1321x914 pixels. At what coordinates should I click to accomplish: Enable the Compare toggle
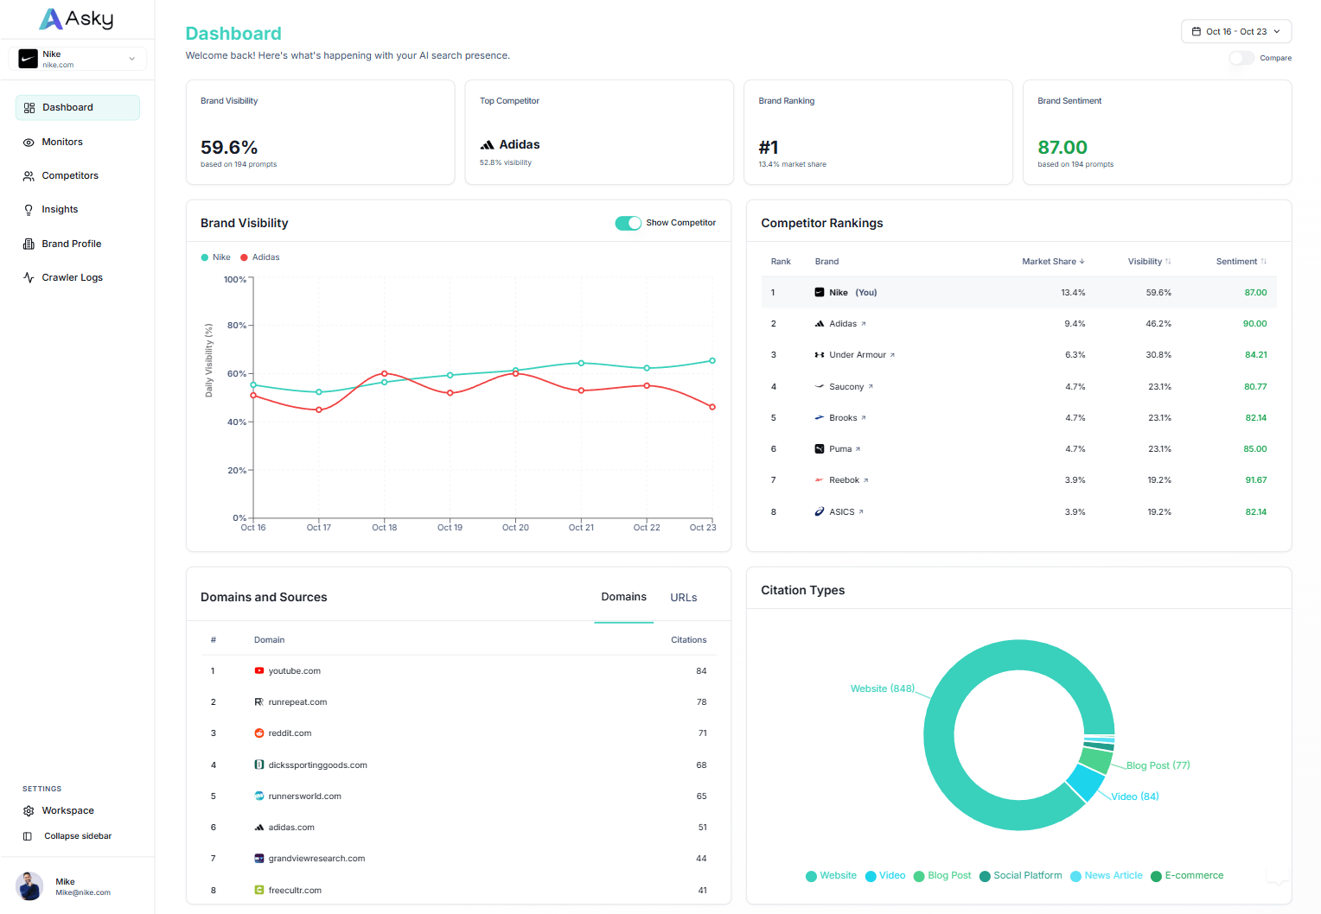(x=1241, y=58)
